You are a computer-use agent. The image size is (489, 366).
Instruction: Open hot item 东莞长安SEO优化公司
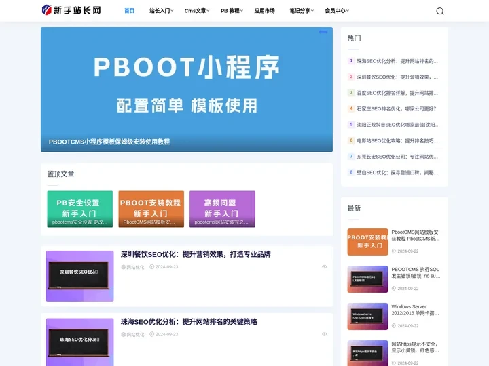(x=397, y=157)
